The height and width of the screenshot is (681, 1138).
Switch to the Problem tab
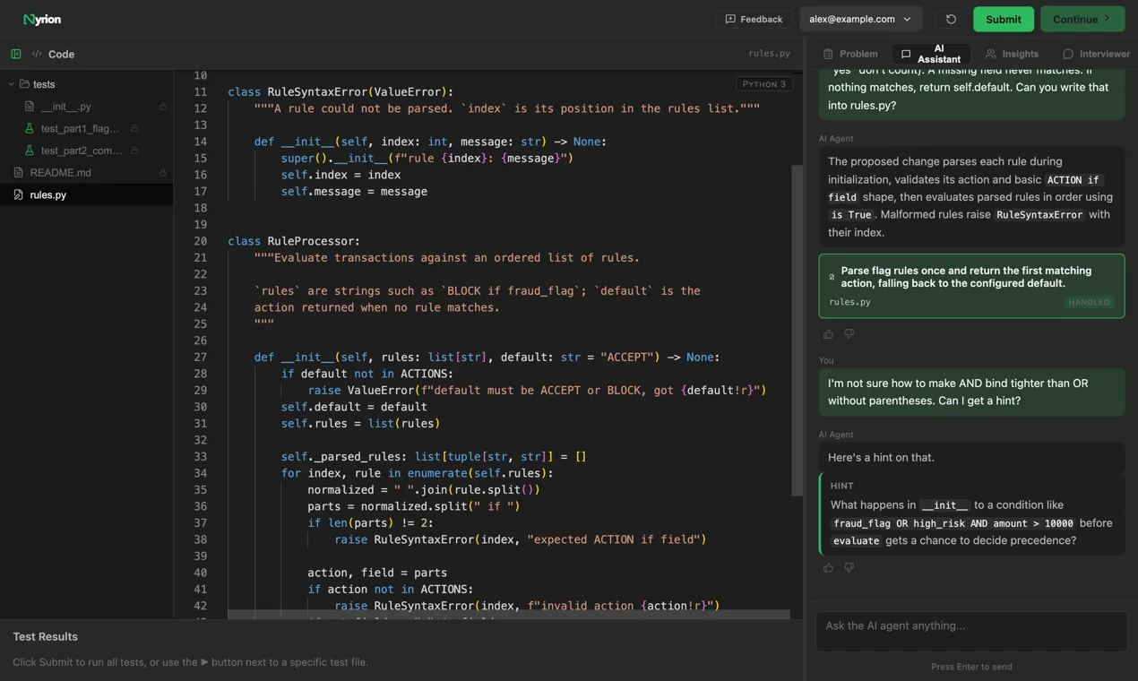tap(850, 54)
